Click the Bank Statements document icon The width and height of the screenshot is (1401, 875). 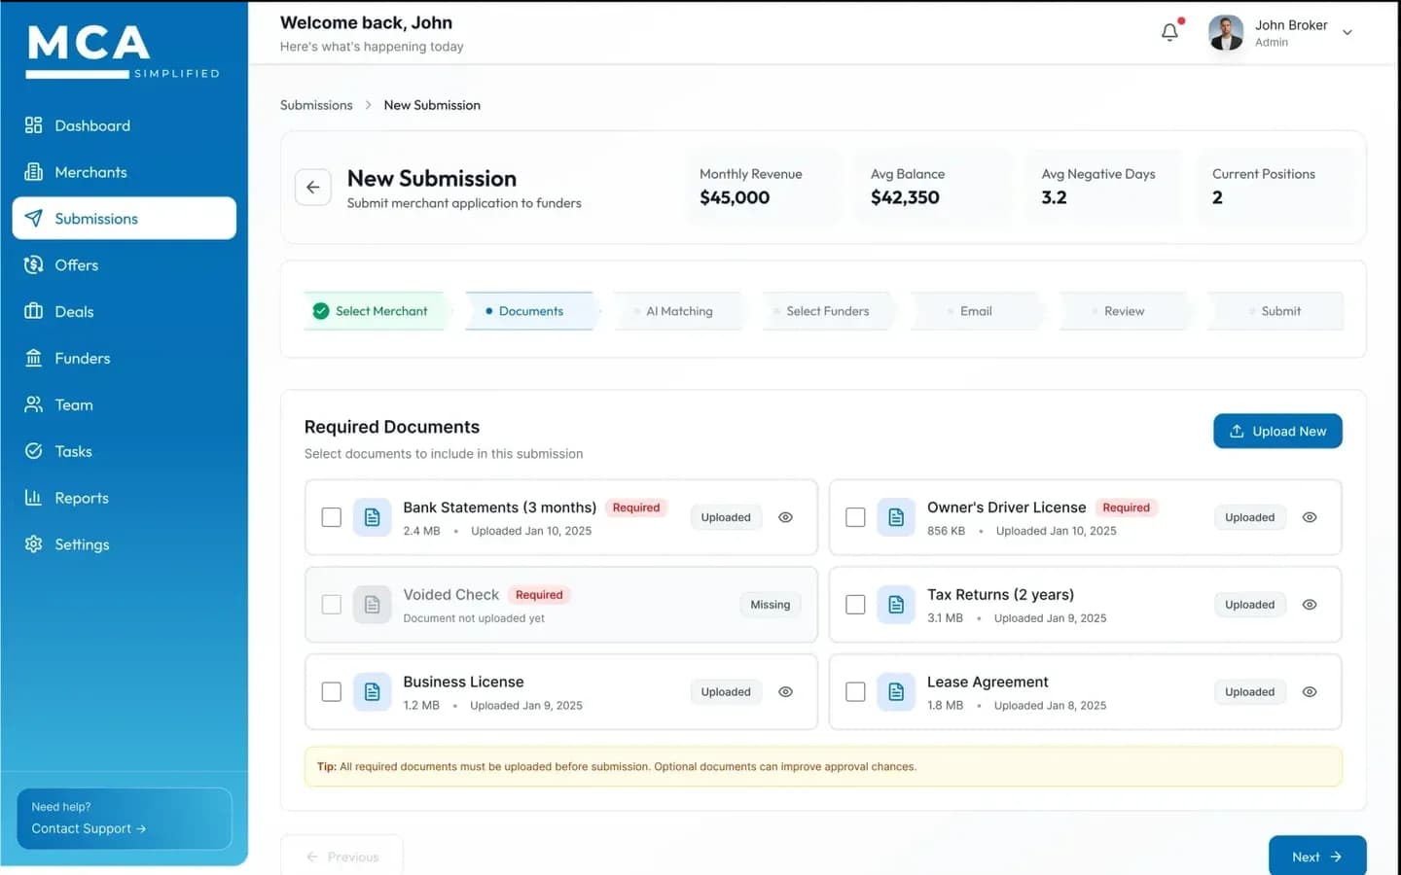click(x=372, y=517)
